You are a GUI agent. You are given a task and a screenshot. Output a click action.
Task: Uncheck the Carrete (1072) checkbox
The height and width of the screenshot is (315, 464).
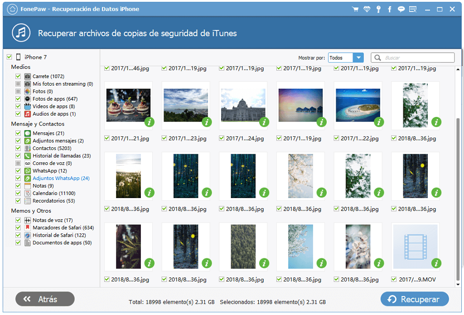[x=18, y=77]
